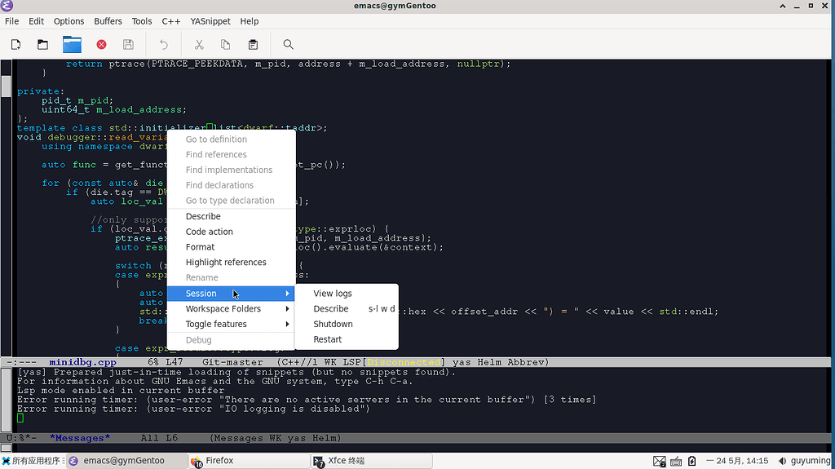This screenshot has width=835, height=469.
Task: Click Abbrev minor mode in mode line
Action: tap(524, 362)
